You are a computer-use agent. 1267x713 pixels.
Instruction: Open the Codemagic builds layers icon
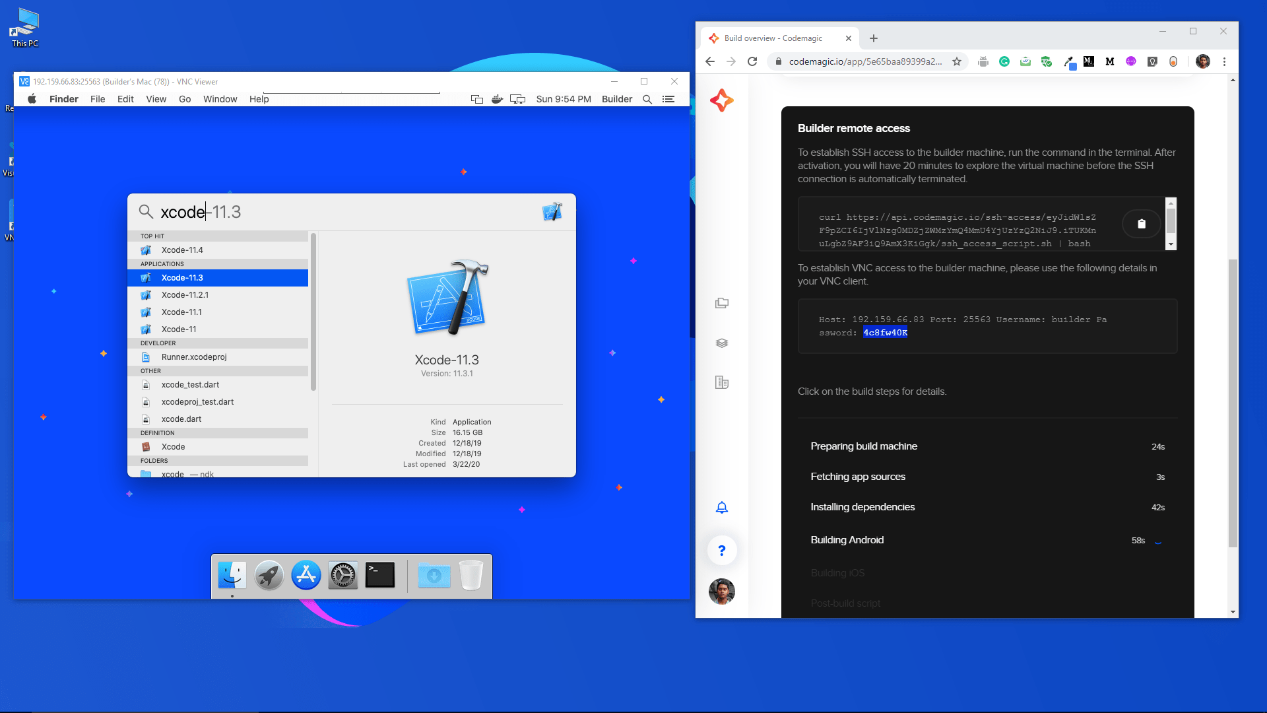point(722,343)
